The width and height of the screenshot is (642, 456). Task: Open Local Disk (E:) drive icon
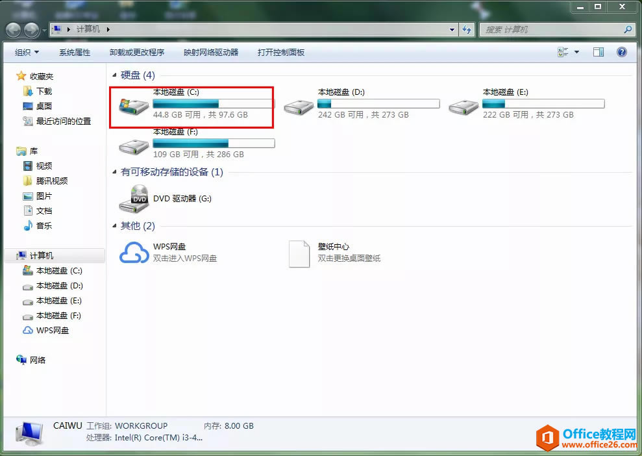point(463,108)
